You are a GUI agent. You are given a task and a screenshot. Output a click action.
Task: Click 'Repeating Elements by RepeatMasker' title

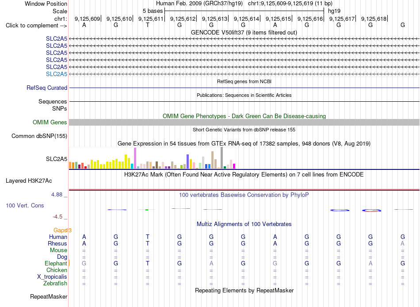pos(244,291)
